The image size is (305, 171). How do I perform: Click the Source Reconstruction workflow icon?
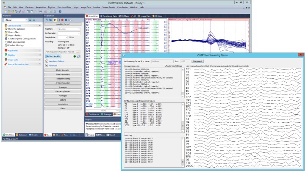(6, 64)
